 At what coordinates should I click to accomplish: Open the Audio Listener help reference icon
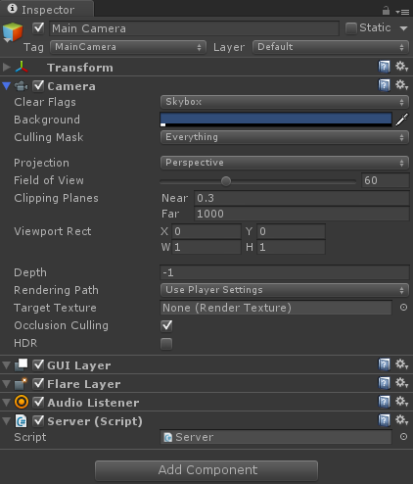(384, 402)
